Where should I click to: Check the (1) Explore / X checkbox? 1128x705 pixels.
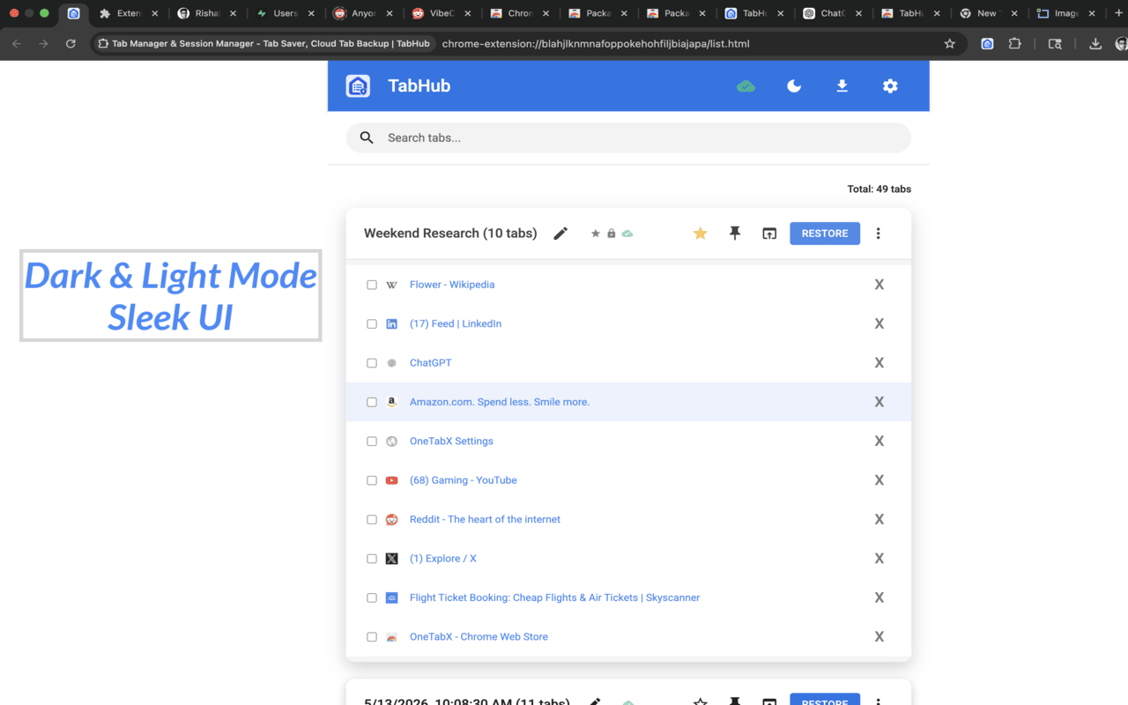pos(372,559)
